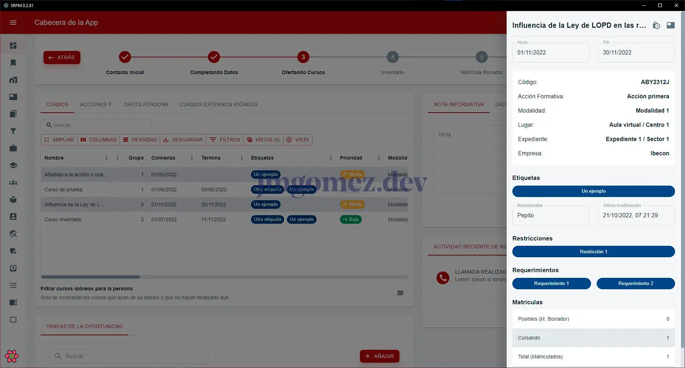Click the table's horizontal scrollbar
The image size is (685, 368).
tap(90, 277)
